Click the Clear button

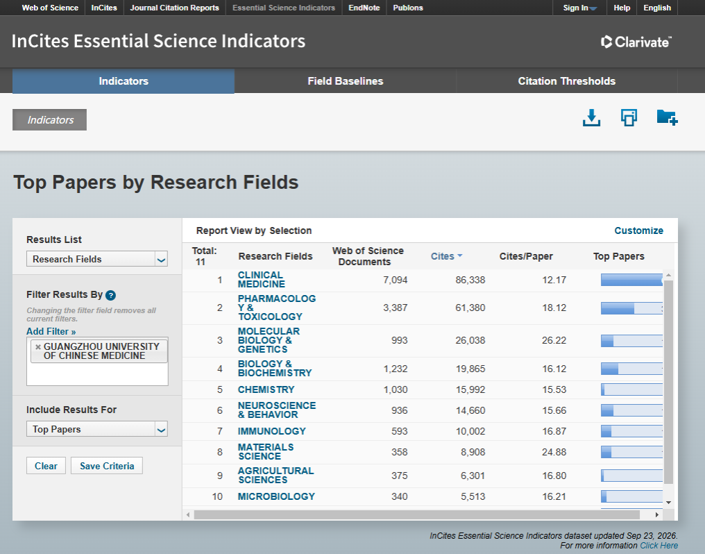(46, 466)
